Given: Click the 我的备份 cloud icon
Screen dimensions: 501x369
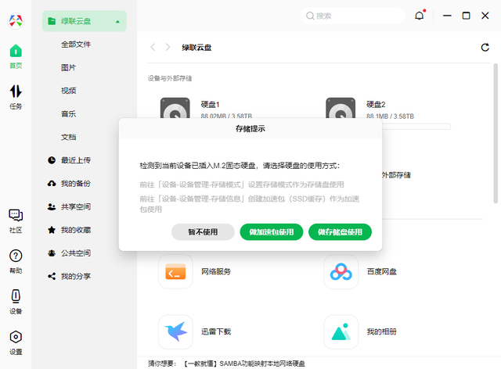Looking at the screenshot, I should 52,184.
